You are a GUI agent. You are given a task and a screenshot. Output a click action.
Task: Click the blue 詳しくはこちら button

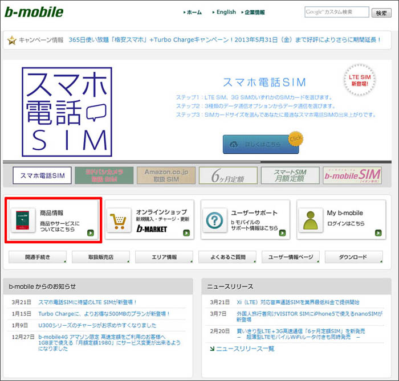coord(260,144)
